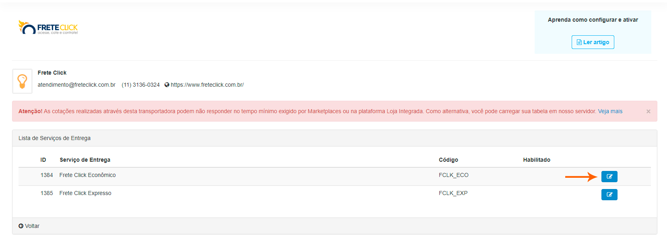Open the https://www.freteclick.com.br/ website link
This screenshot has width=667, height=250.
pos(207,85)
